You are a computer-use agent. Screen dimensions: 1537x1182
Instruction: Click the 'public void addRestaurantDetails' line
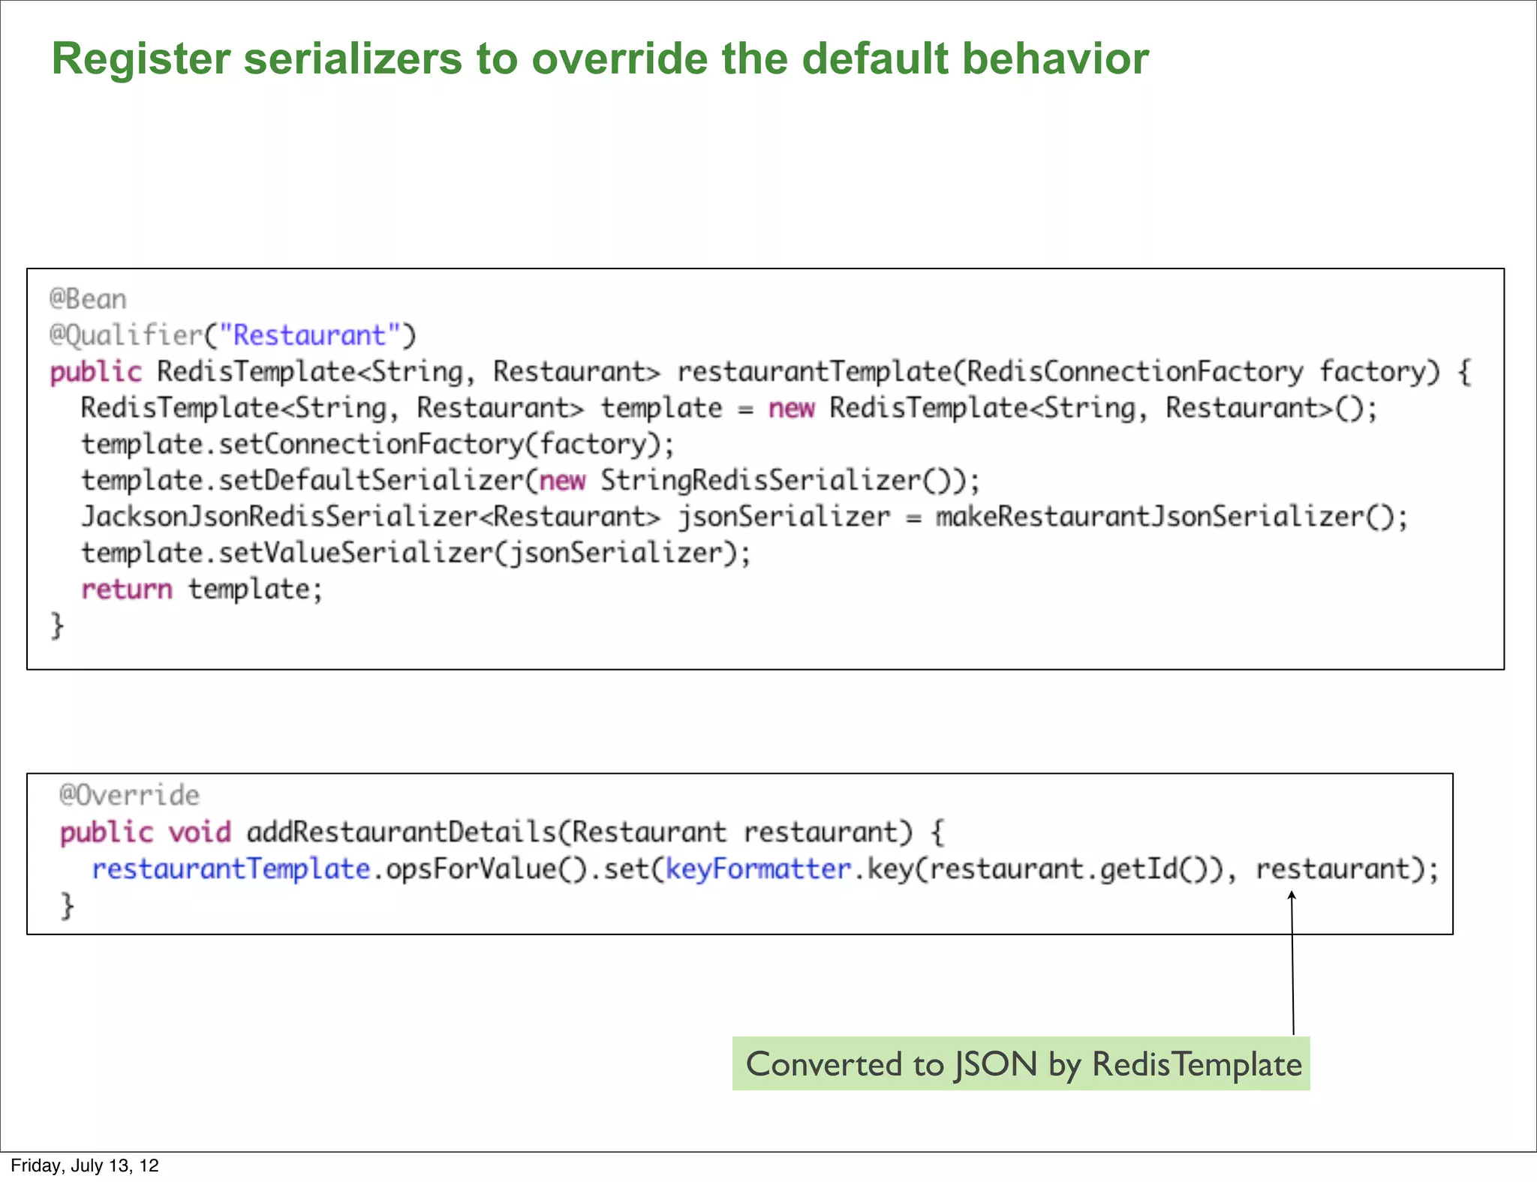(502, 832)
